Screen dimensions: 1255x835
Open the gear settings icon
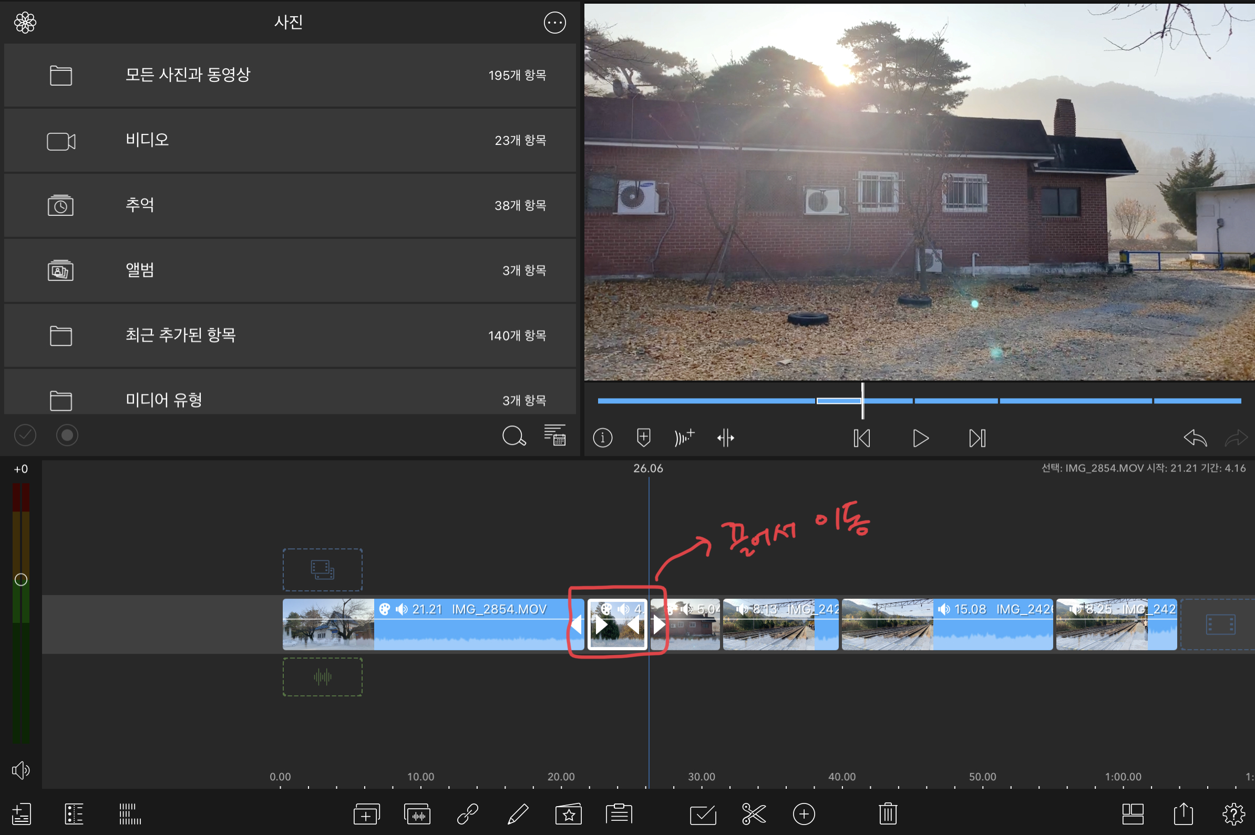point(1233,813)
